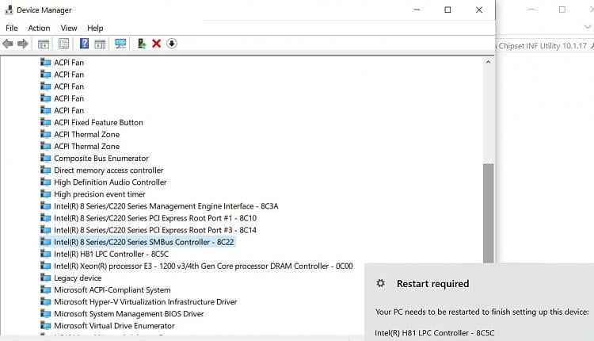Select Direct memory access controller entry
594x341 pixels.
coord(109,170)
